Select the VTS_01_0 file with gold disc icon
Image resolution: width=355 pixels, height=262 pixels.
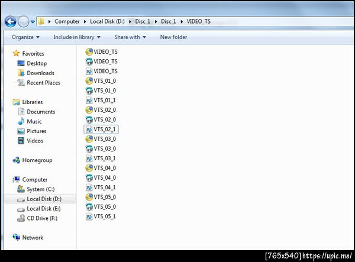101,81
